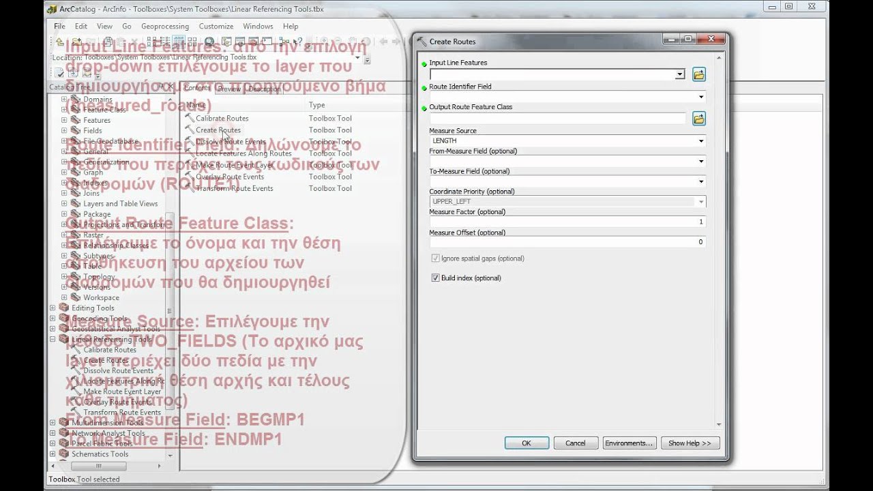Toggle the Catalog Tree window icon
Image resolution: width=873 pixels, height=491 pixels.
(227, 42)
